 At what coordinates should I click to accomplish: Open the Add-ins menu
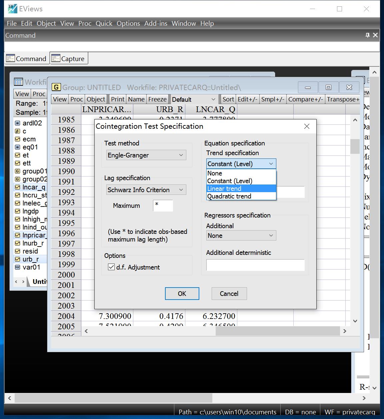point(156,23)
